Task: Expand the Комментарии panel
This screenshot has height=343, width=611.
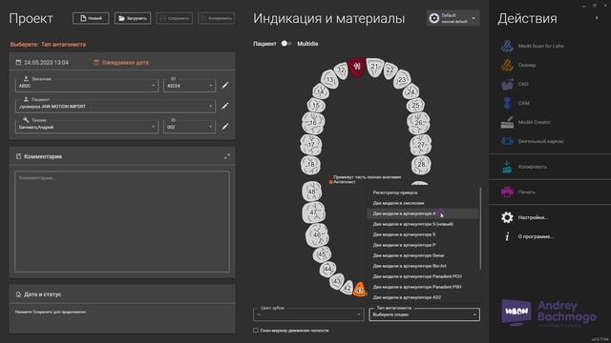Action: [x=227, y=156]
